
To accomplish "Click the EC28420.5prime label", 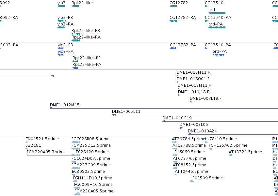I will point(92,152).
